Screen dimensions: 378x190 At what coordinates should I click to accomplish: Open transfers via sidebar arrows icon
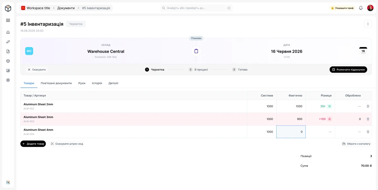[8, 42]
